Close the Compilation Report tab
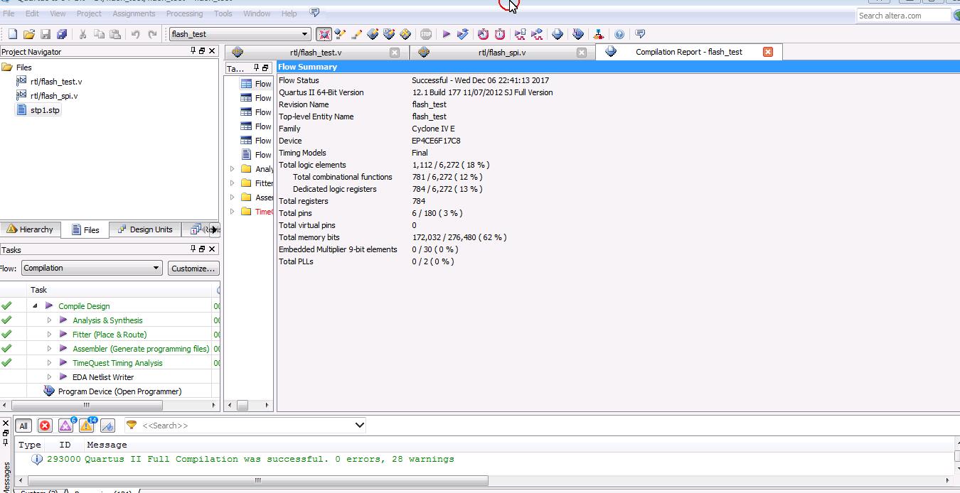Screen dimensions: 960x493 click(768, 52)
